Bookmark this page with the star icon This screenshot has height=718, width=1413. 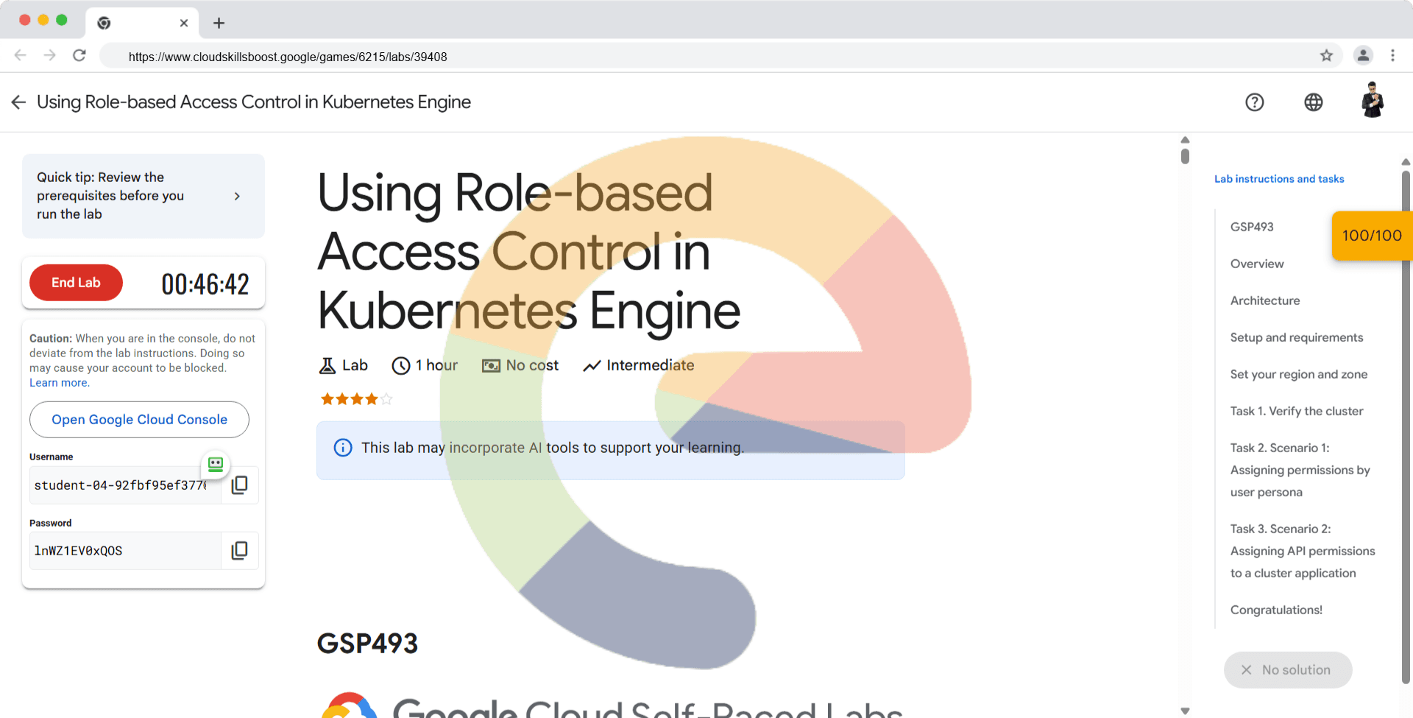pos(1326,55)
